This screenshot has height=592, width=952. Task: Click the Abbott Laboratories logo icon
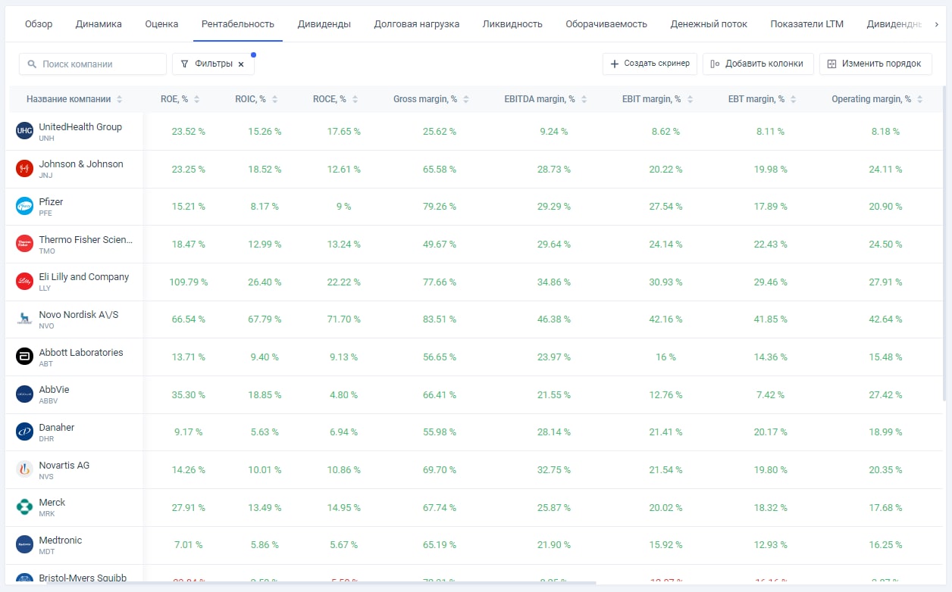(x=25, y=357)
